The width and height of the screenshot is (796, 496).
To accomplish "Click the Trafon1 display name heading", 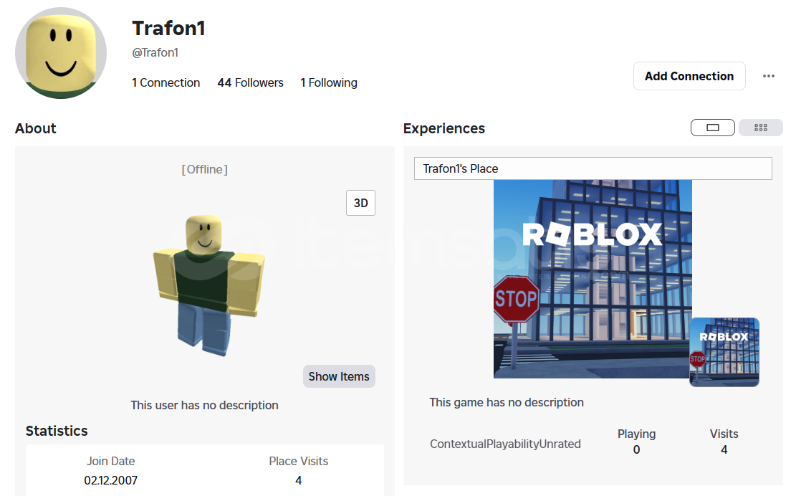I will (168, 29).
